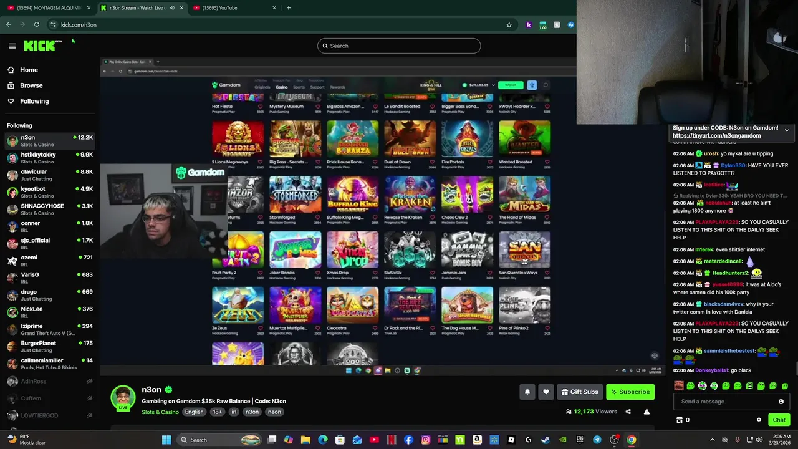Open the Kick hamburger sidebar menu
Viewport: 798px width, 449px height.
(x=12, y=46)
